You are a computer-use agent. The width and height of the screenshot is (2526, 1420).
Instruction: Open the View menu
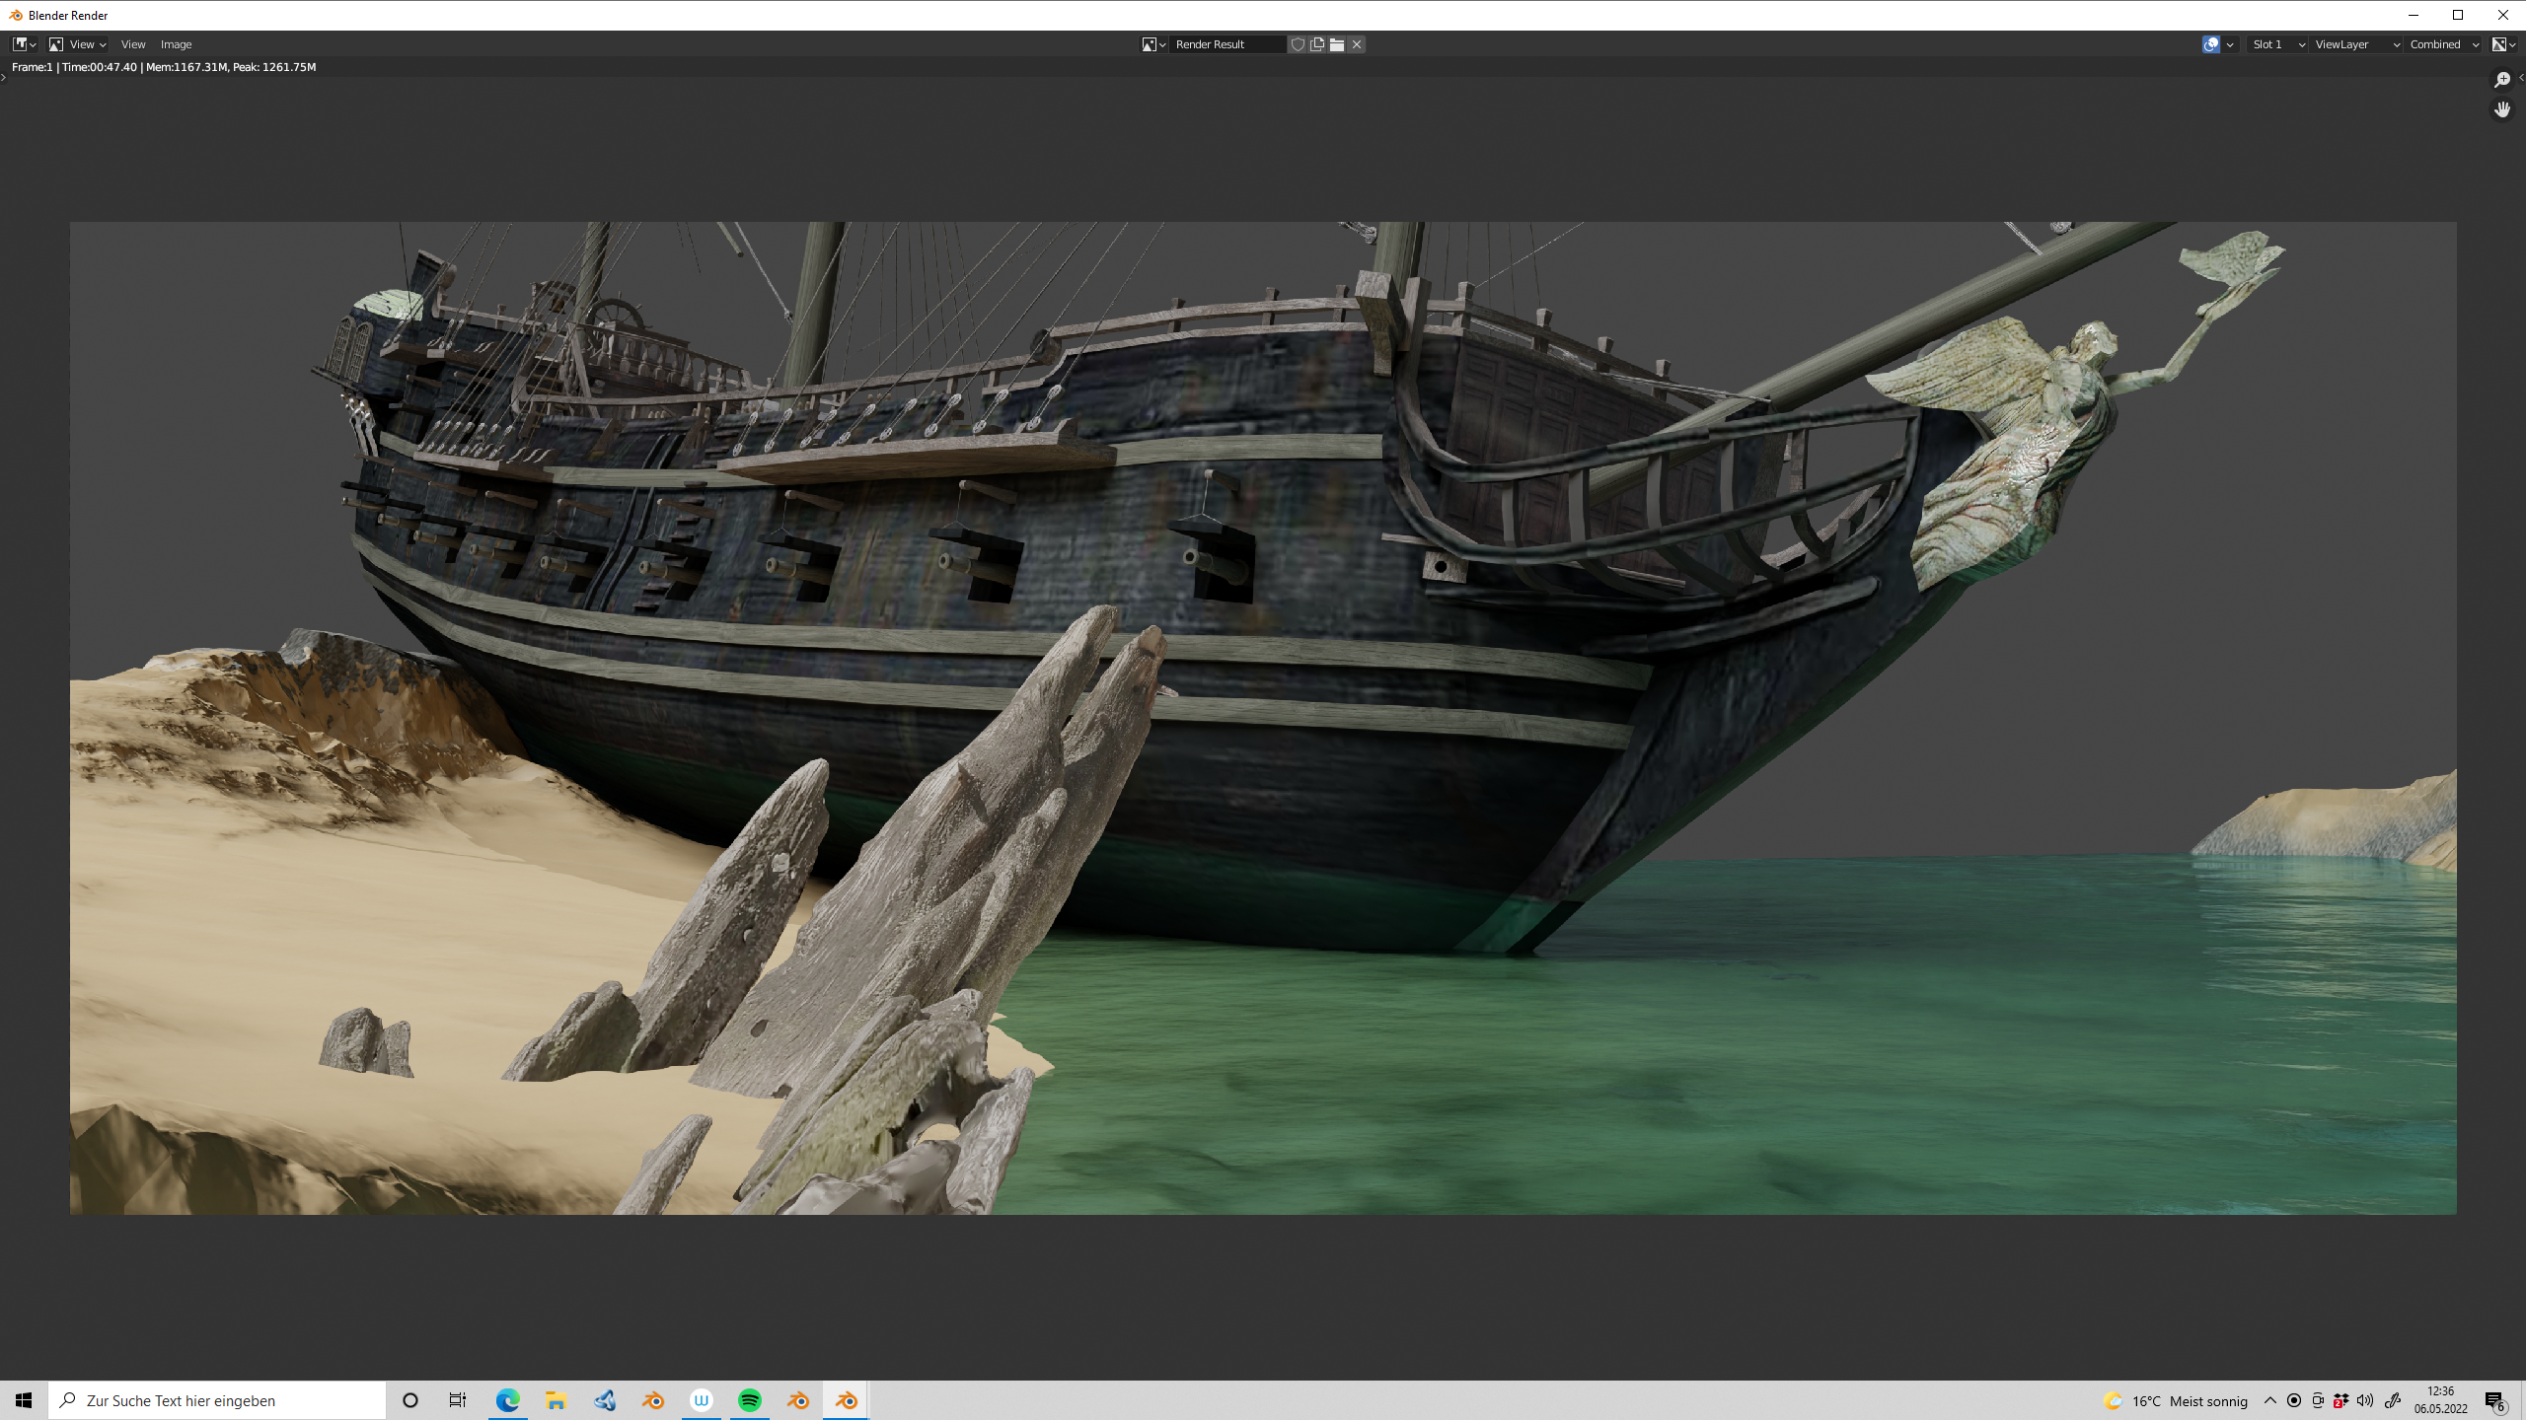pyautogui.click(x=133, y=44)
